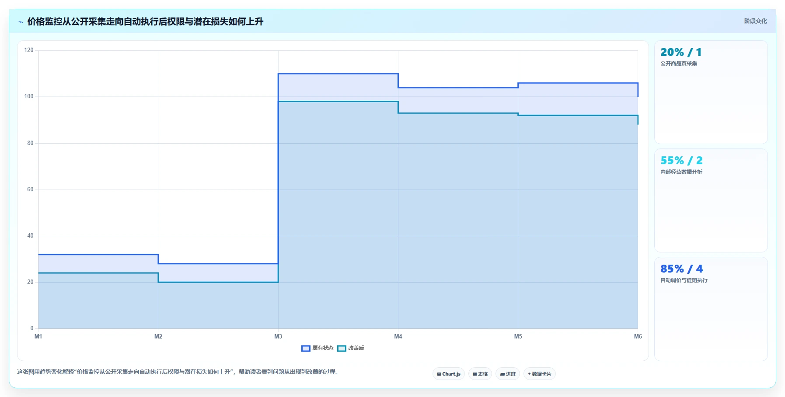785x397 pixels.
Task: Click the 数据卡片 tag pill
Action: click(x=540, y=374)
